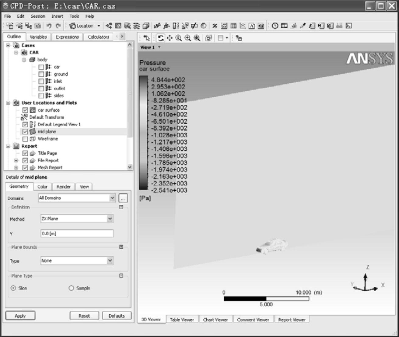Click the Domains ellipsis button
The width and height of the screenshot is (399, 337).
[123, 198]
